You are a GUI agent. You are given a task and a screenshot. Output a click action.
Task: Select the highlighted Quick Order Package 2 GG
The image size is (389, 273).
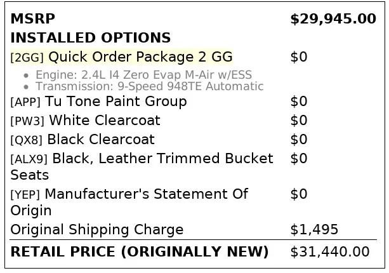[140, 57]
